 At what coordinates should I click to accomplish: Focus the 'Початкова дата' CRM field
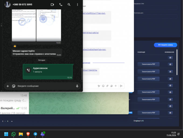[156, 17]
